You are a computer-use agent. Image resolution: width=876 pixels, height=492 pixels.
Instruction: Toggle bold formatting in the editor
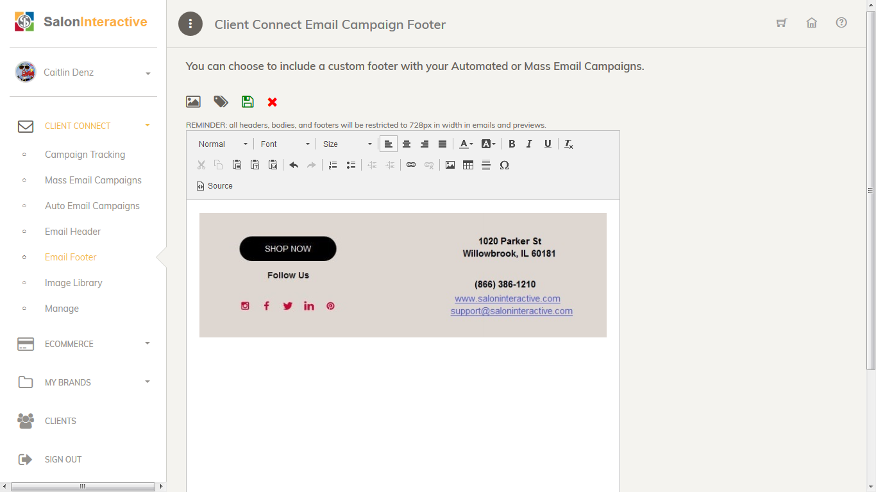point(511,144)
